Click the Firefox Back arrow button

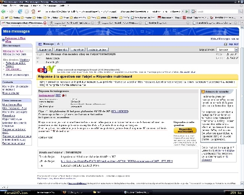(x=3, y=12)
